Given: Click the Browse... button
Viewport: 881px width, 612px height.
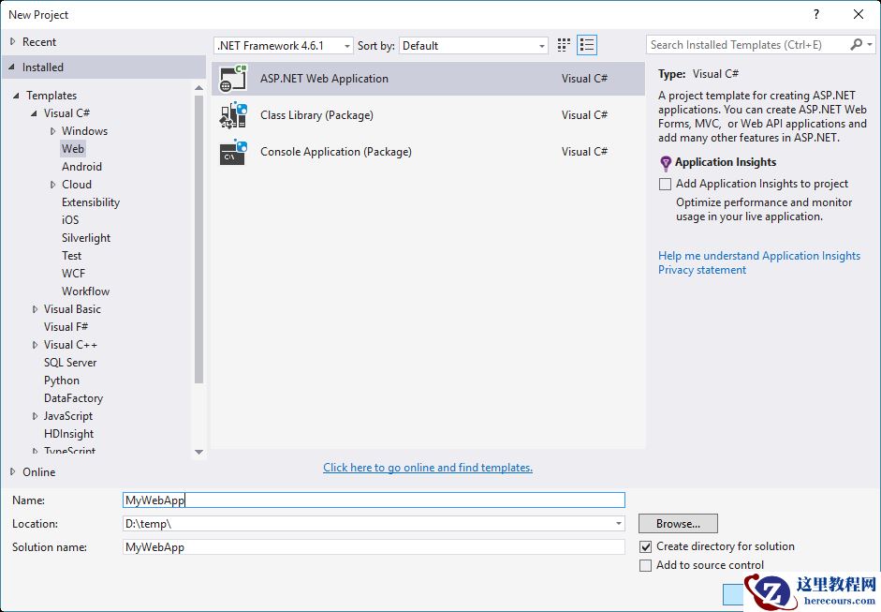Looking at the screenshot, I should click(678, 524).
